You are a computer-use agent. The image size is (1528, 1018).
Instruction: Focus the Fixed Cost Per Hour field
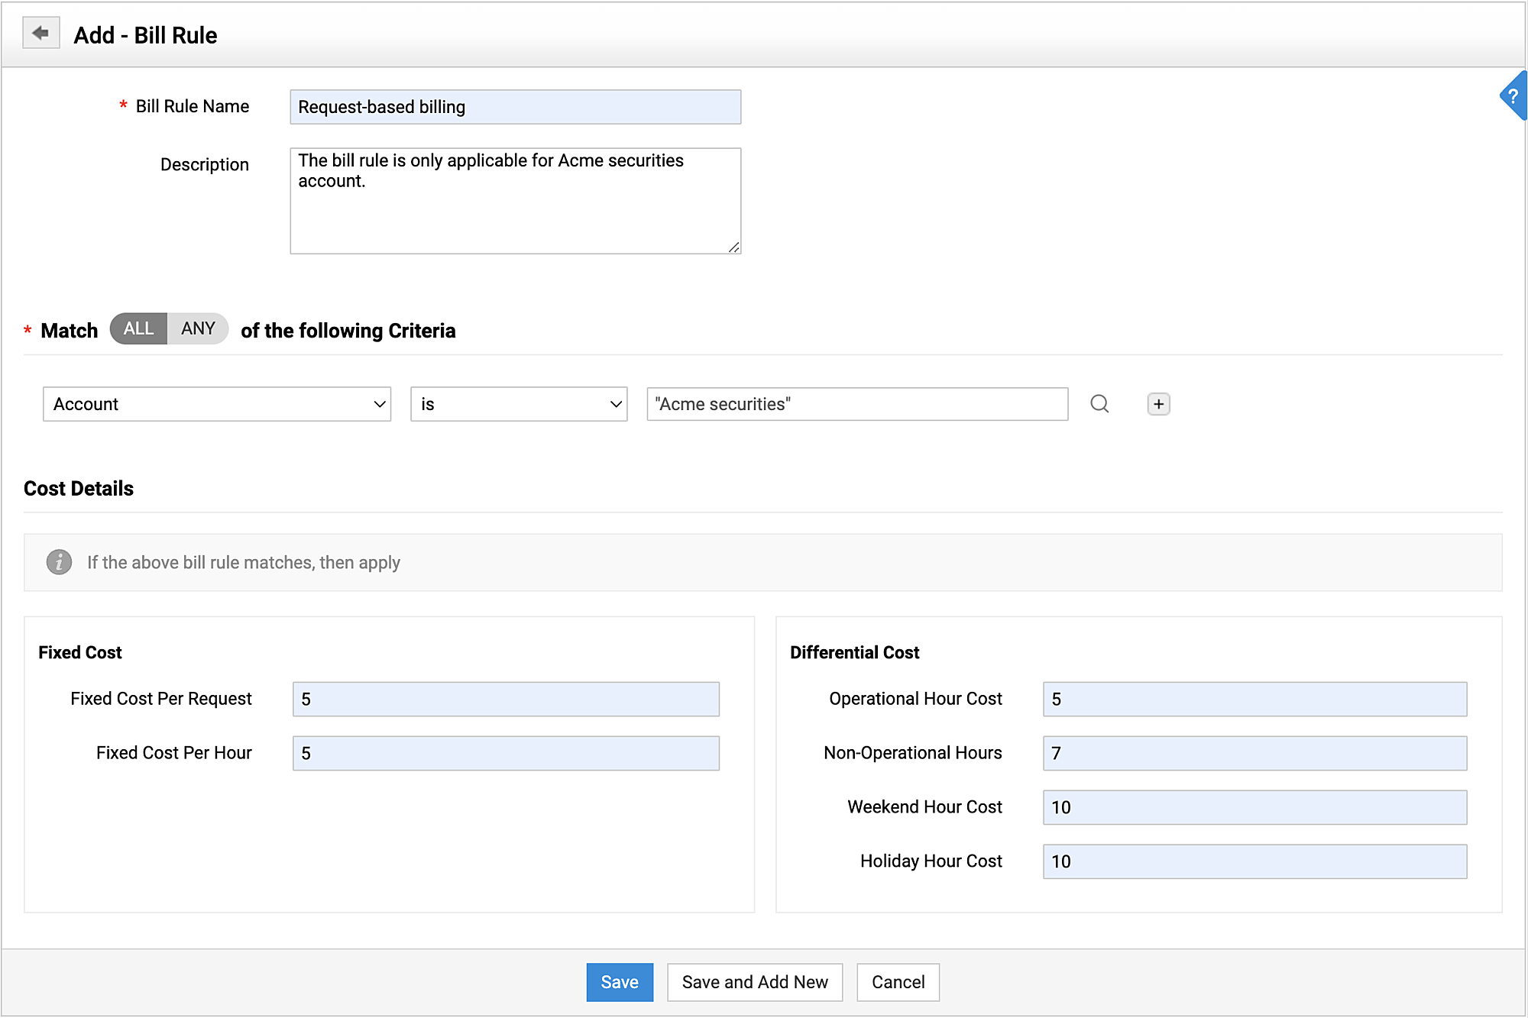[506, 753]
